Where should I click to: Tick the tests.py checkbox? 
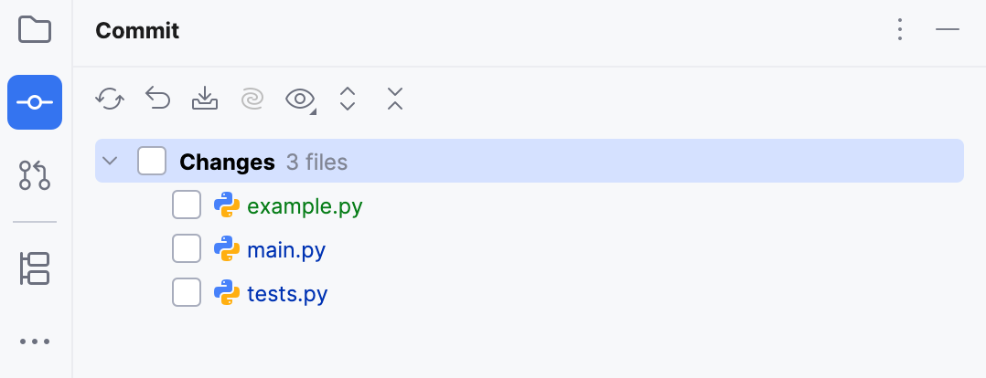187,293
